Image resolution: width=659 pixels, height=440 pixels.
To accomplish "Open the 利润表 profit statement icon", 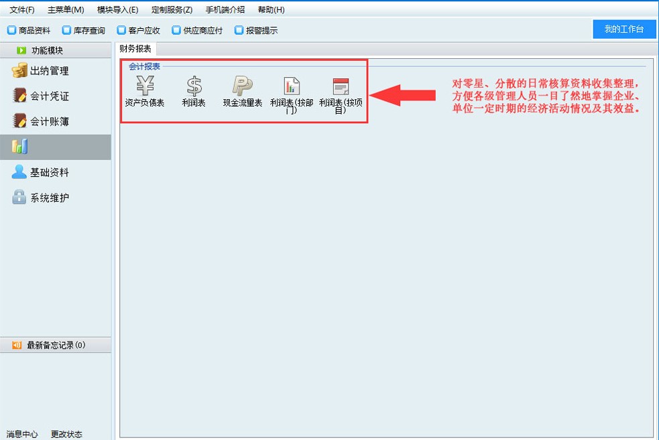I will coord(194,91).
